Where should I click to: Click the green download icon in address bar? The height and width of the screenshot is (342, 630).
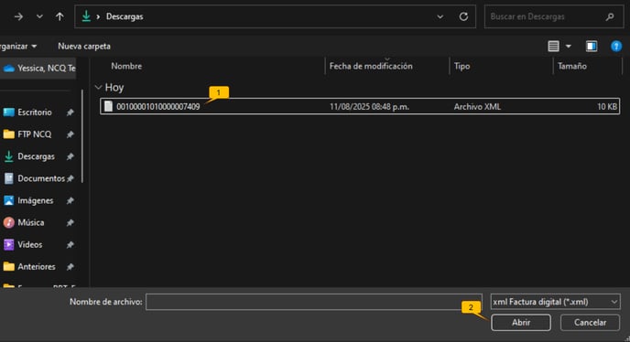tap(86, 16)
